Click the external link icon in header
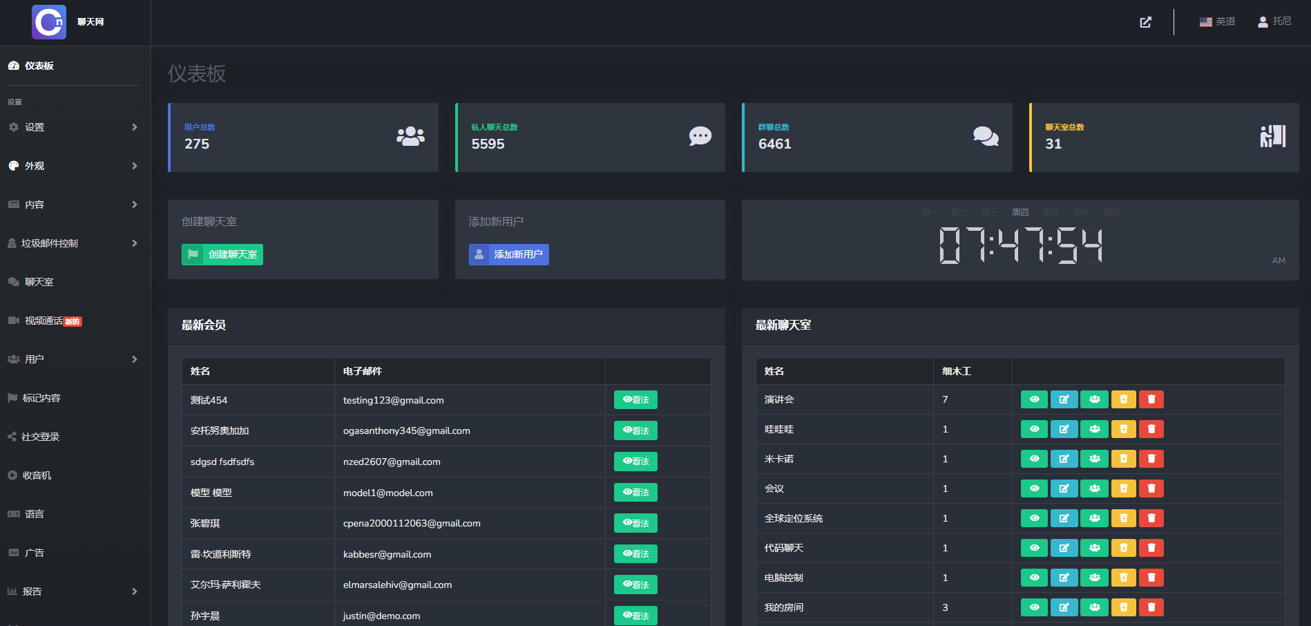1311x626 pixels. [x=1145, y=22]
